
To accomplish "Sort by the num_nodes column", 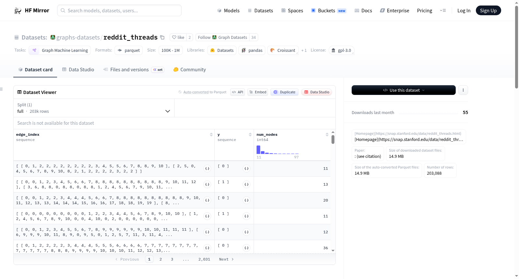I will point(327,134).
